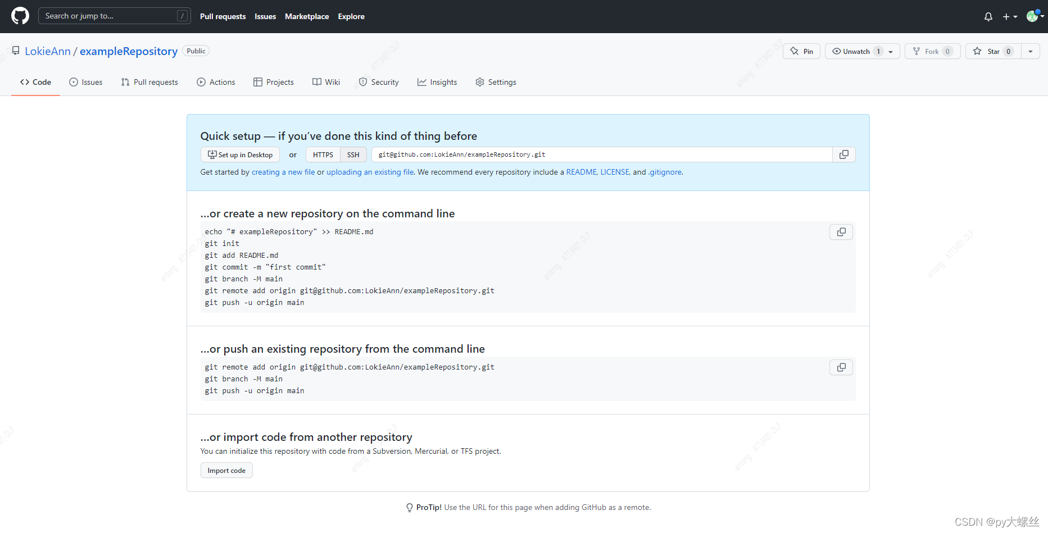The width and height of the screenshot is (1048, 533).
Task: Add a .gitignore via link
Action: [x=665, y=172]
